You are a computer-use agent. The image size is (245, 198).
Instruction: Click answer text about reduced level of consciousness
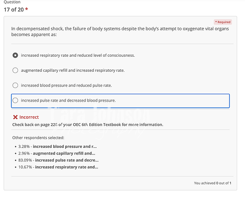tap(78, 55)
